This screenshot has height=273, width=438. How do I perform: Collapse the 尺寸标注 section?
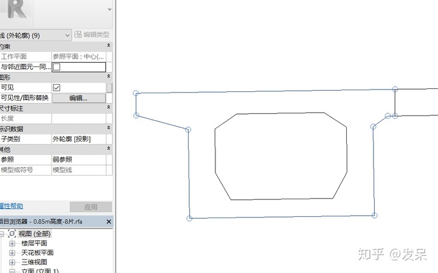click(x=109, y=107)
